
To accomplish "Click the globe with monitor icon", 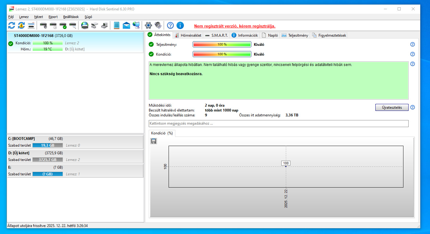I will point(136,25).
